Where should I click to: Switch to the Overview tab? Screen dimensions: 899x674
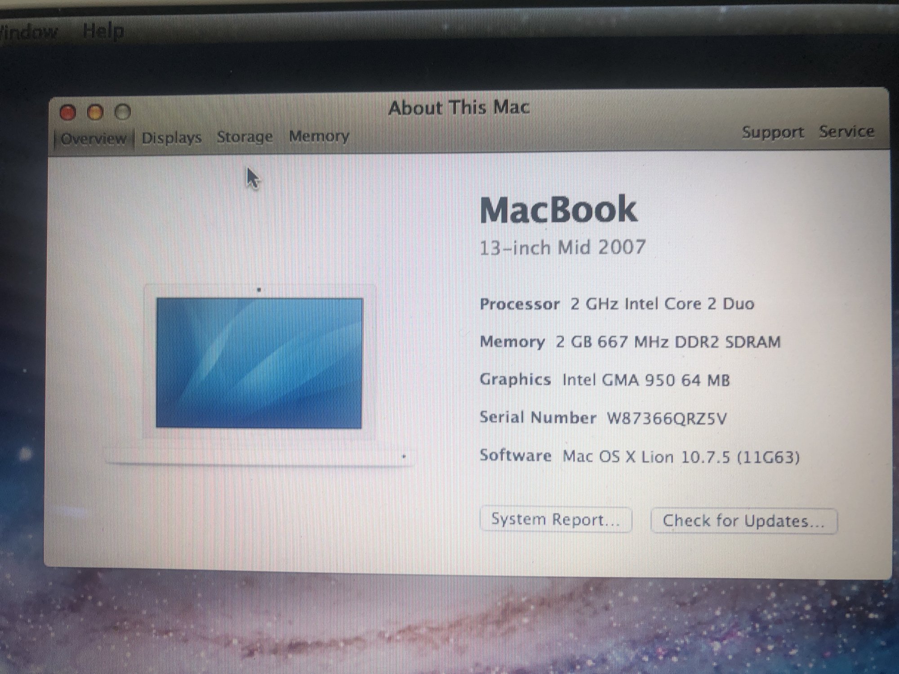point(93,139)
